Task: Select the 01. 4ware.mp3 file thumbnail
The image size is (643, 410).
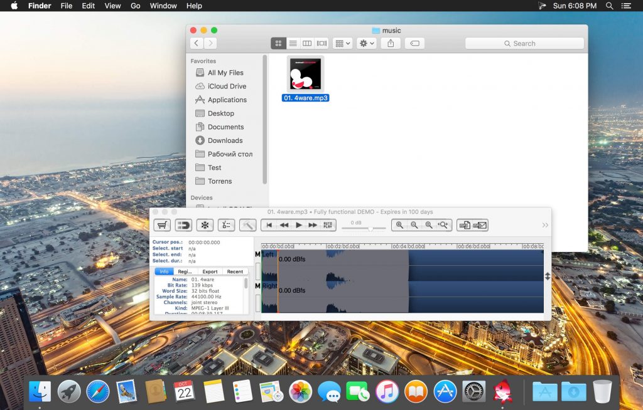Action: point(305,75)
